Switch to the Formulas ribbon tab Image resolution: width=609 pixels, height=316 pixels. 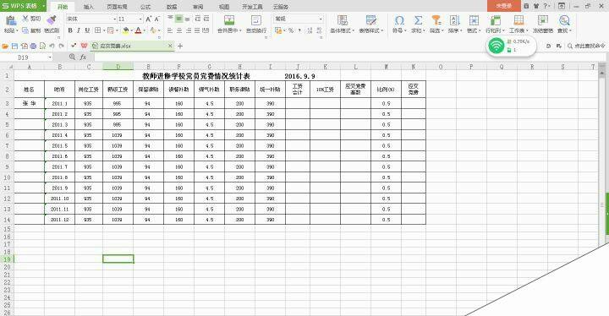pyautogui.click(x=145, y=7)
